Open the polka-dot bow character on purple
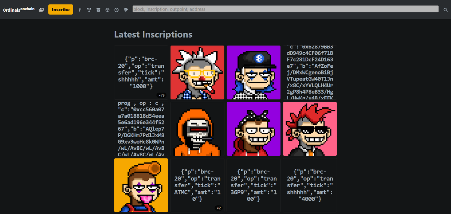This screenshot has width=451, height=214. 254,129
